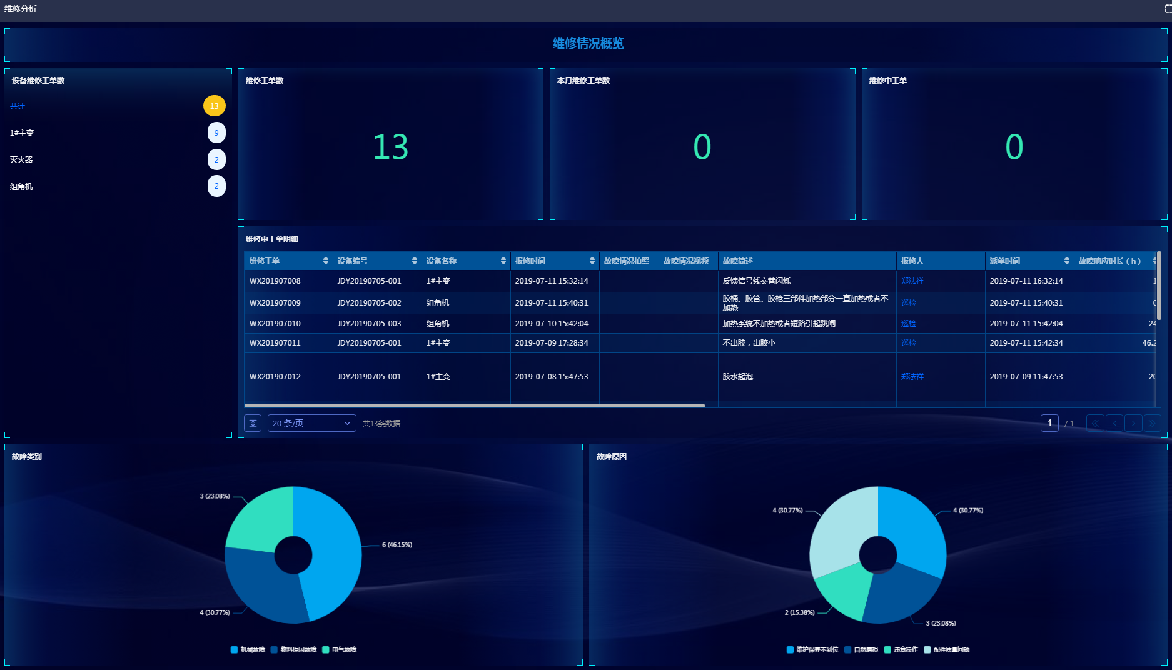
Task: Click the 维修中工单 value 0
Action: [1014, 147]
